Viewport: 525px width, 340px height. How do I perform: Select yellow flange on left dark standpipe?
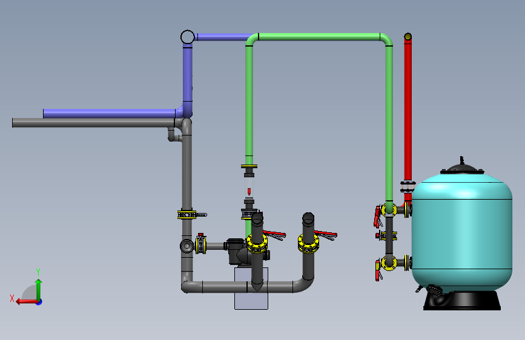point(257,243)
